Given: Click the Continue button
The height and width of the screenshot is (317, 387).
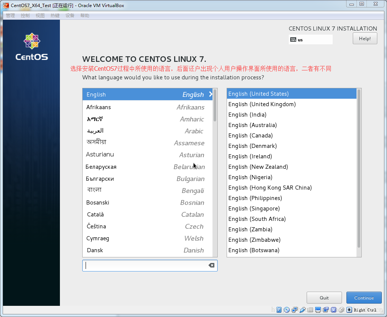Looking at the screenshot, I should tap(364, 298).
